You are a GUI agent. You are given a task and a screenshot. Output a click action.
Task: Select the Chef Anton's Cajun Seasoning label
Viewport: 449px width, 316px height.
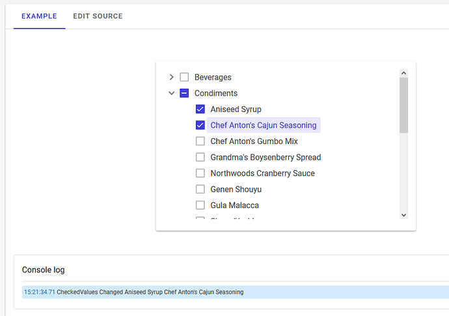click(263, 125)
